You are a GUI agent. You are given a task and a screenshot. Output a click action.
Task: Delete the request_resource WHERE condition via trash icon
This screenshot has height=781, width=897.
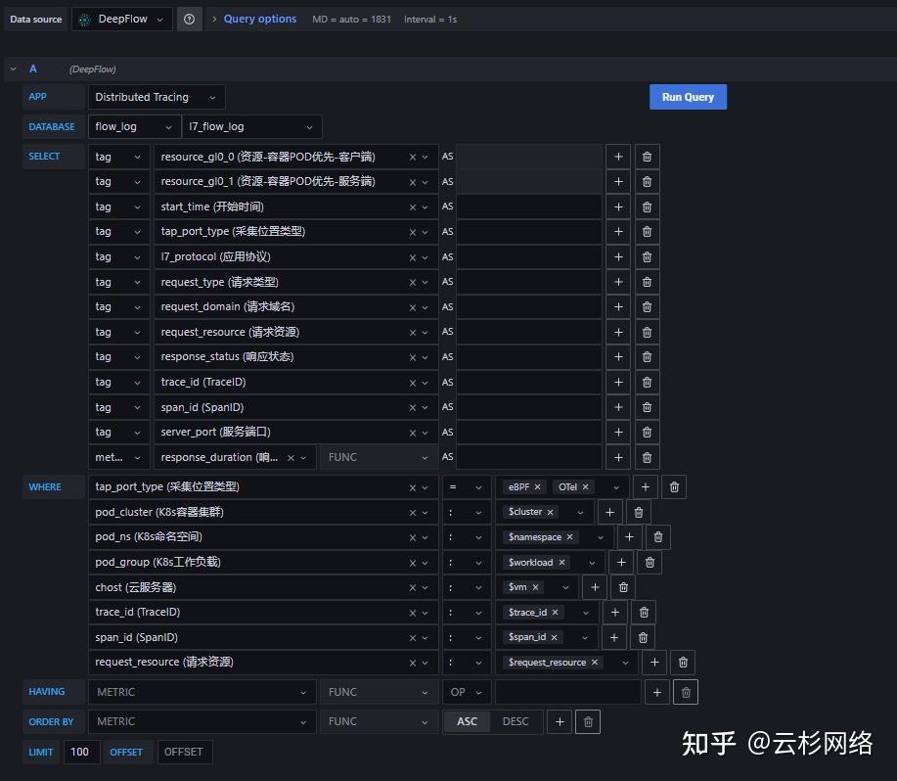pyautogui.click(x=683, y=662)
